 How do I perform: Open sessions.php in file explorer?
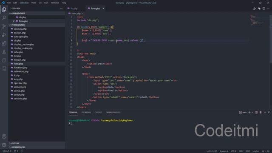(x=20, y=87)
